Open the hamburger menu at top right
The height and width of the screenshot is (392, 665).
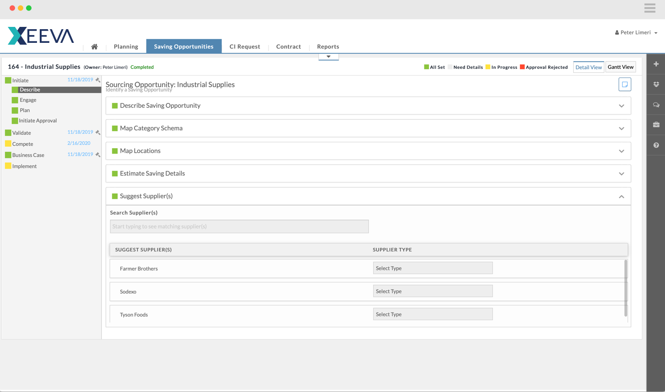click(650, 8)
